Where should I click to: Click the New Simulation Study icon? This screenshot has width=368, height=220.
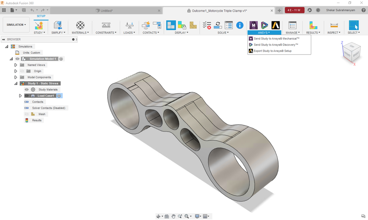[x=39, y=25]
